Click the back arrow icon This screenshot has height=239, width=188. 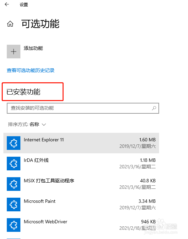pos(7,4)
